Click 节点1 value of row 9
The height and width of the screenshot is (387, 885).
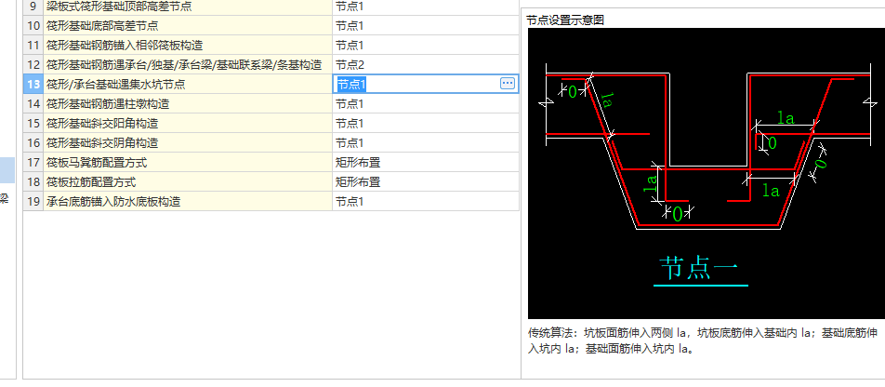pyautogui.click(x=426, y=7)
